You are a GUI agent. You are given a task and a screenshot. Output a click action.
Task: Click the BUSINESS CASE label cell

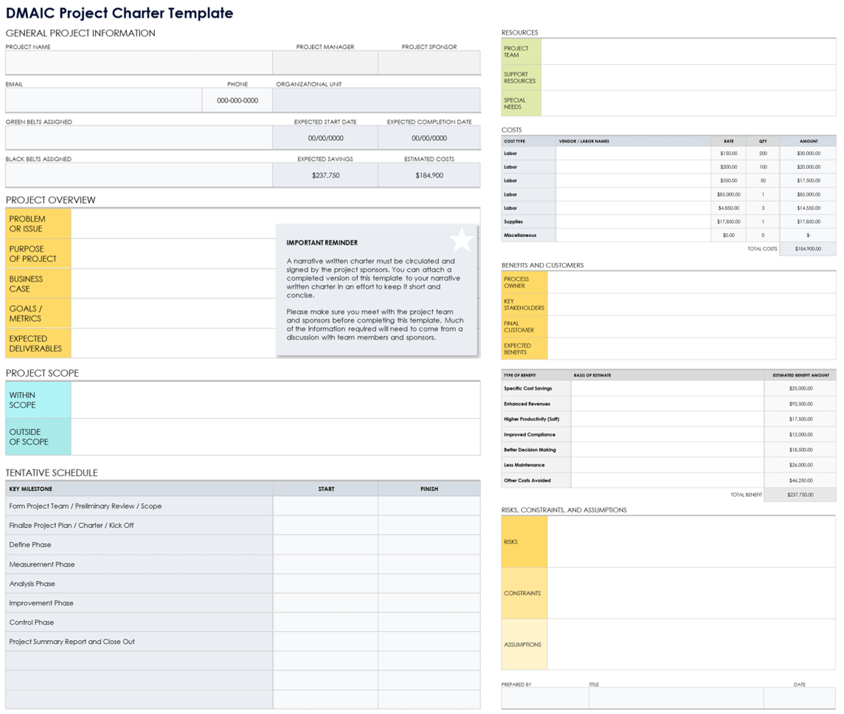[38, 283]
